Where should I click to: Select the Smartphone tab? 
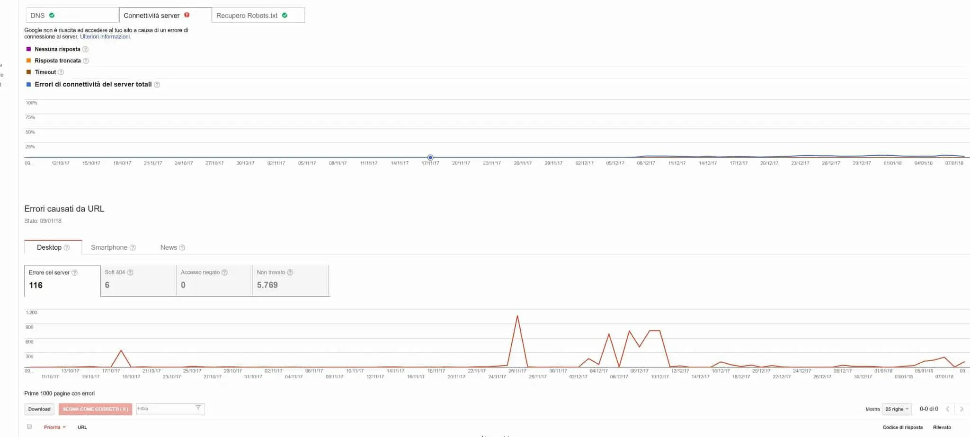pos(109,247)
